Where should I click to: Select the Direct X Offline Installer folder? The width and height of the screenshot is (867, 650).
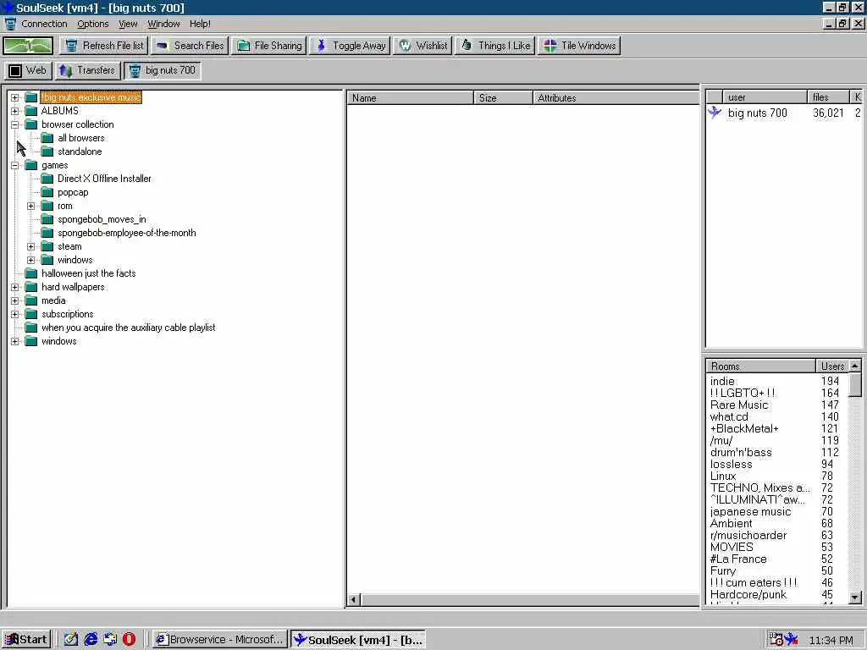coord(104,179)
